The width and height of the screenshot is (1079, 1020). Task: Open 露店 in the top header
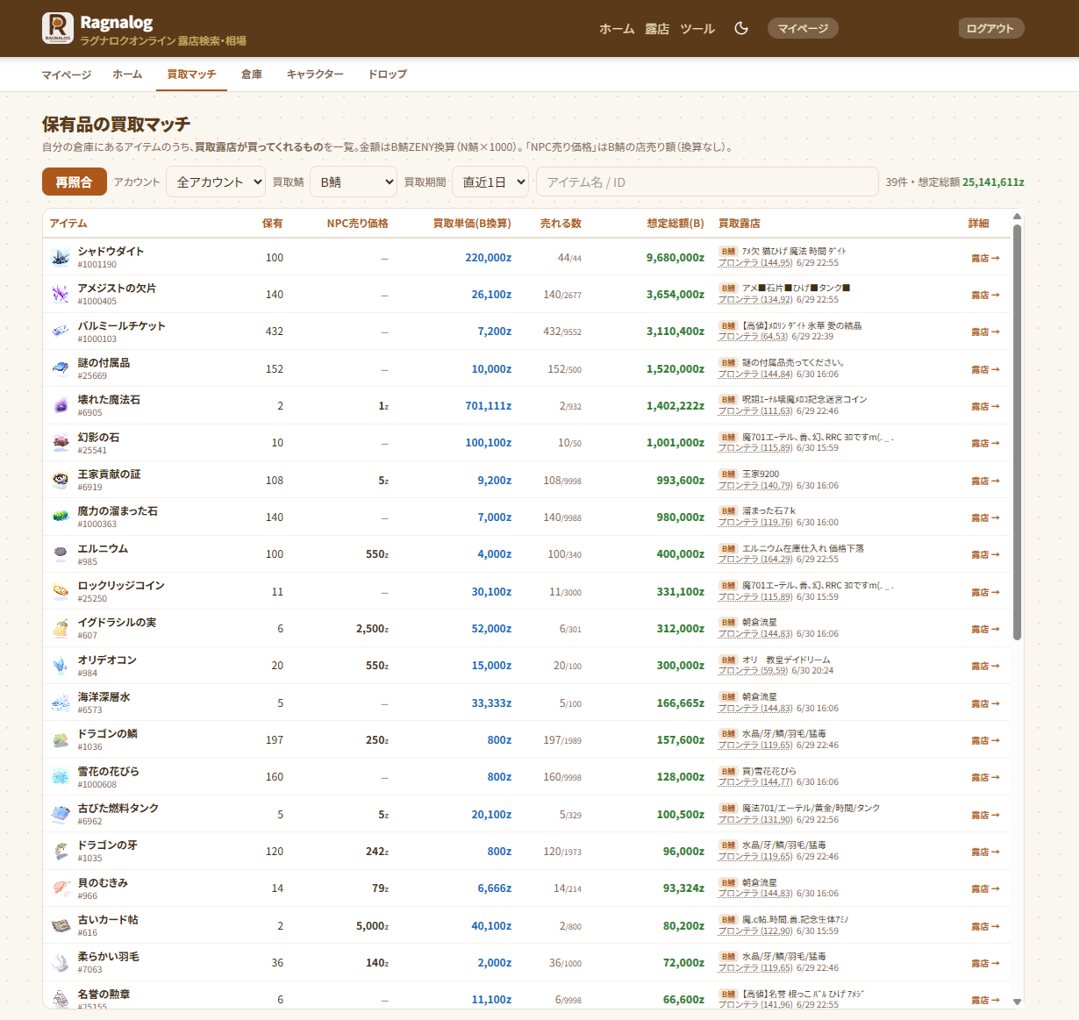tap(657, 29)
